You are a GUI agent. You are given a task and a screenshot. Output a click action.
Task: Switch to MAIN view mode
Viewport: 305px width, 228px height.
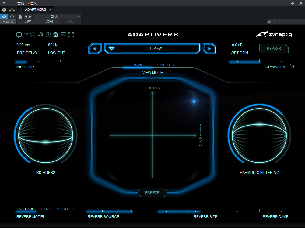click(138, 65)
